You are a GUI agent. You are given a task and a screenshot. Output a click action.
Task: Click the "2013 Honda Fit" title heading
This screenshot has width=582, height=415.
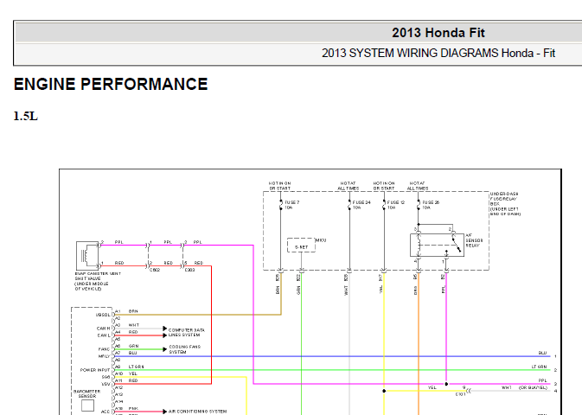438,33
